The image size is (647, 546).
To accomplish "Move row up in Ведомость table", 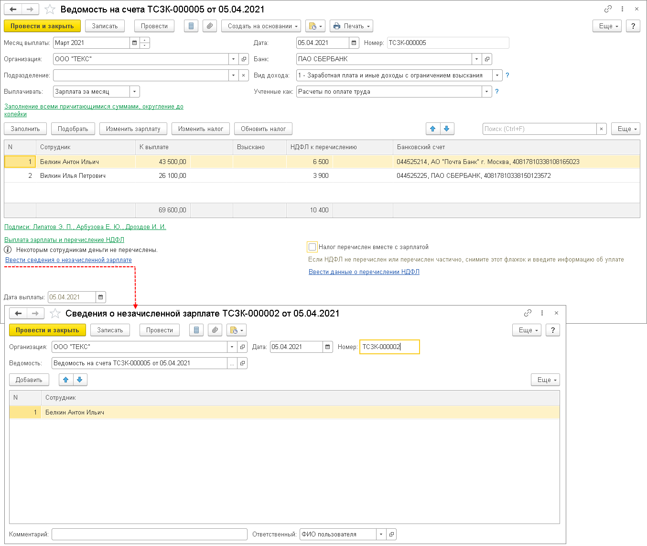I will 433,129.
